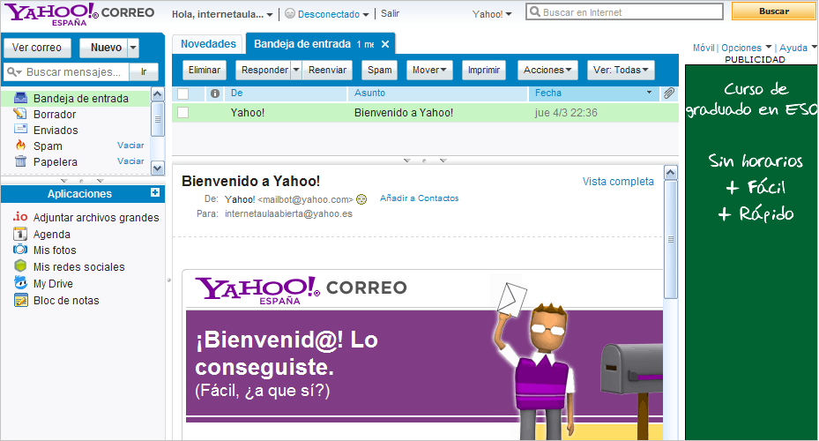Viewport: 819px width, 441px height.
Task: Click Vaciar next to Papelera
Action: coord(130,161)
